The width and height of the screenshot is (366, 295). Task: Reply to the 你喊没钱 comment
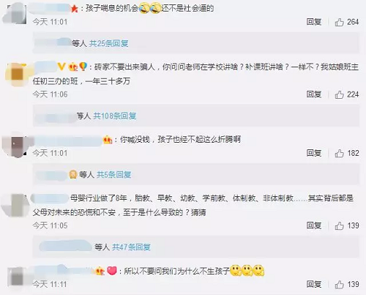pos(314,153)
